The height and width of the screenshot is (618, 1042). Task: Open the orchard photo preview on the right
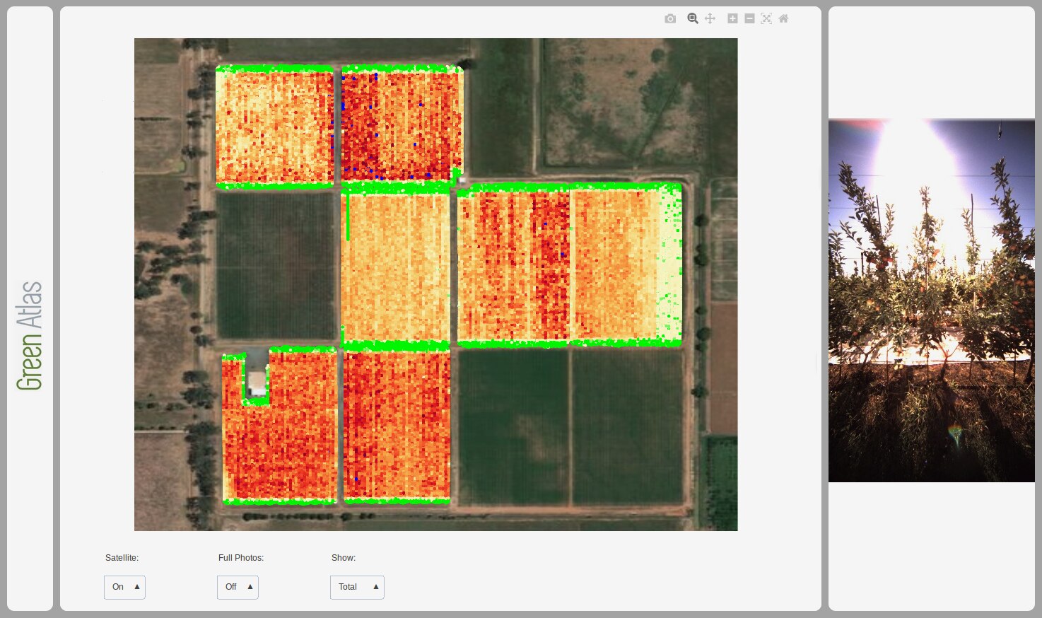[931, 300]
